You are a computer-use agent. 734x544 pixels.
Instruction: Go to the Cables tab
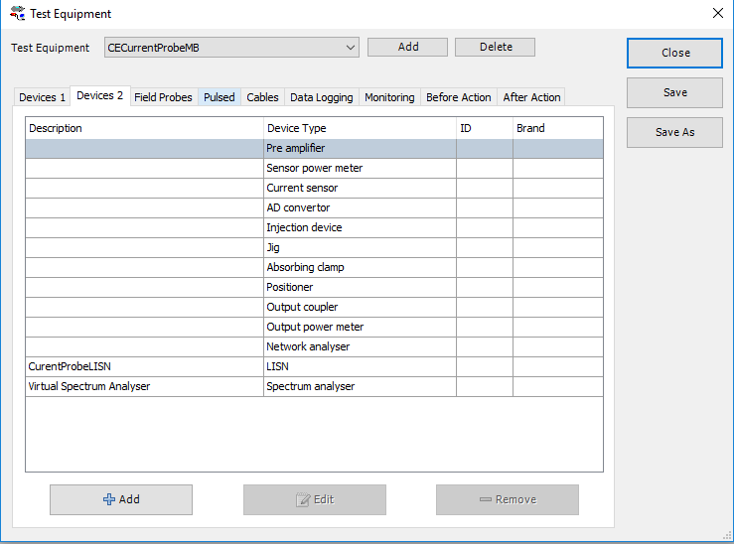tap(262, 97)
